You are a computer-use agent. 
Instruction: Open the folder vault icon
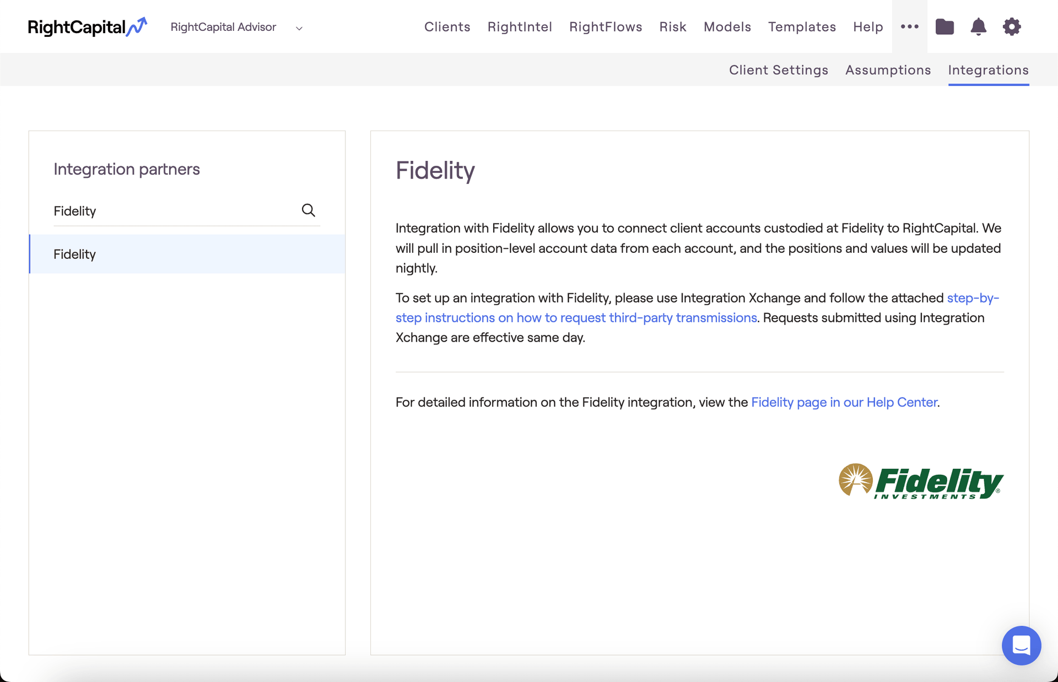(x=944, y=26)
